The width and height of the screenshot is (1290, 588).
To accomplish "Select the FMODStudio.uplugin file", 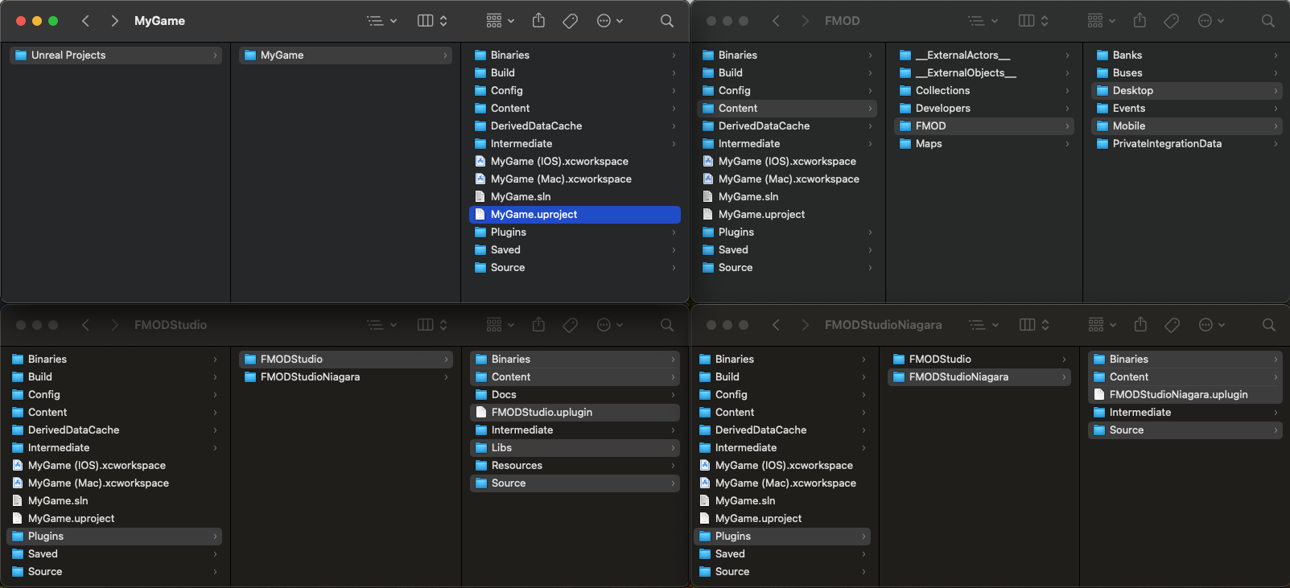I will 575,413.
